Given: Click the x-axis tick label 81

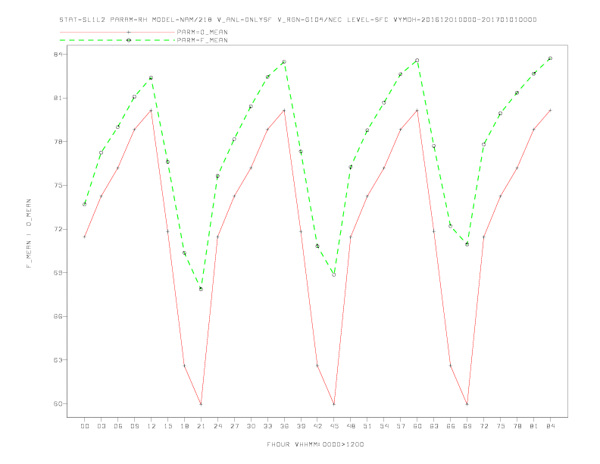Looking at the screenshot, I should 534,426.
